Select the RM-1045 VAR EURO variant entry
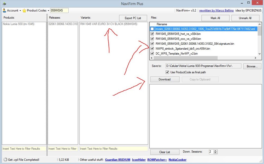This screenshot has width=264, height=164. point(109,24)
